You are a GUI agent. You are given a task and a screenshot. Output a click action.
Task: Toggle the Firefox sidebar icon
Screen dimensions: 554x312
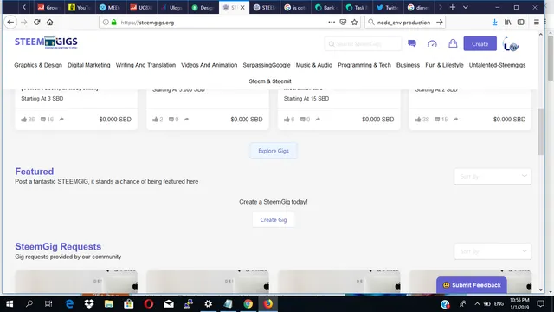521,22
